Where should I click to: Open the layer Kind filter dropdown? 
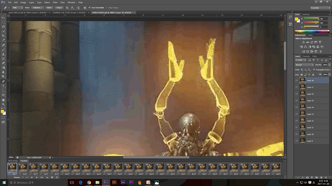[x=301, y=60]
